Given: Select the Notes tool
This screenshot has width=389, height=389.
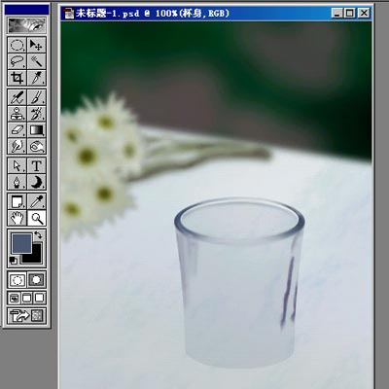Looking at the screenshot, I should [x=17, y=201].
